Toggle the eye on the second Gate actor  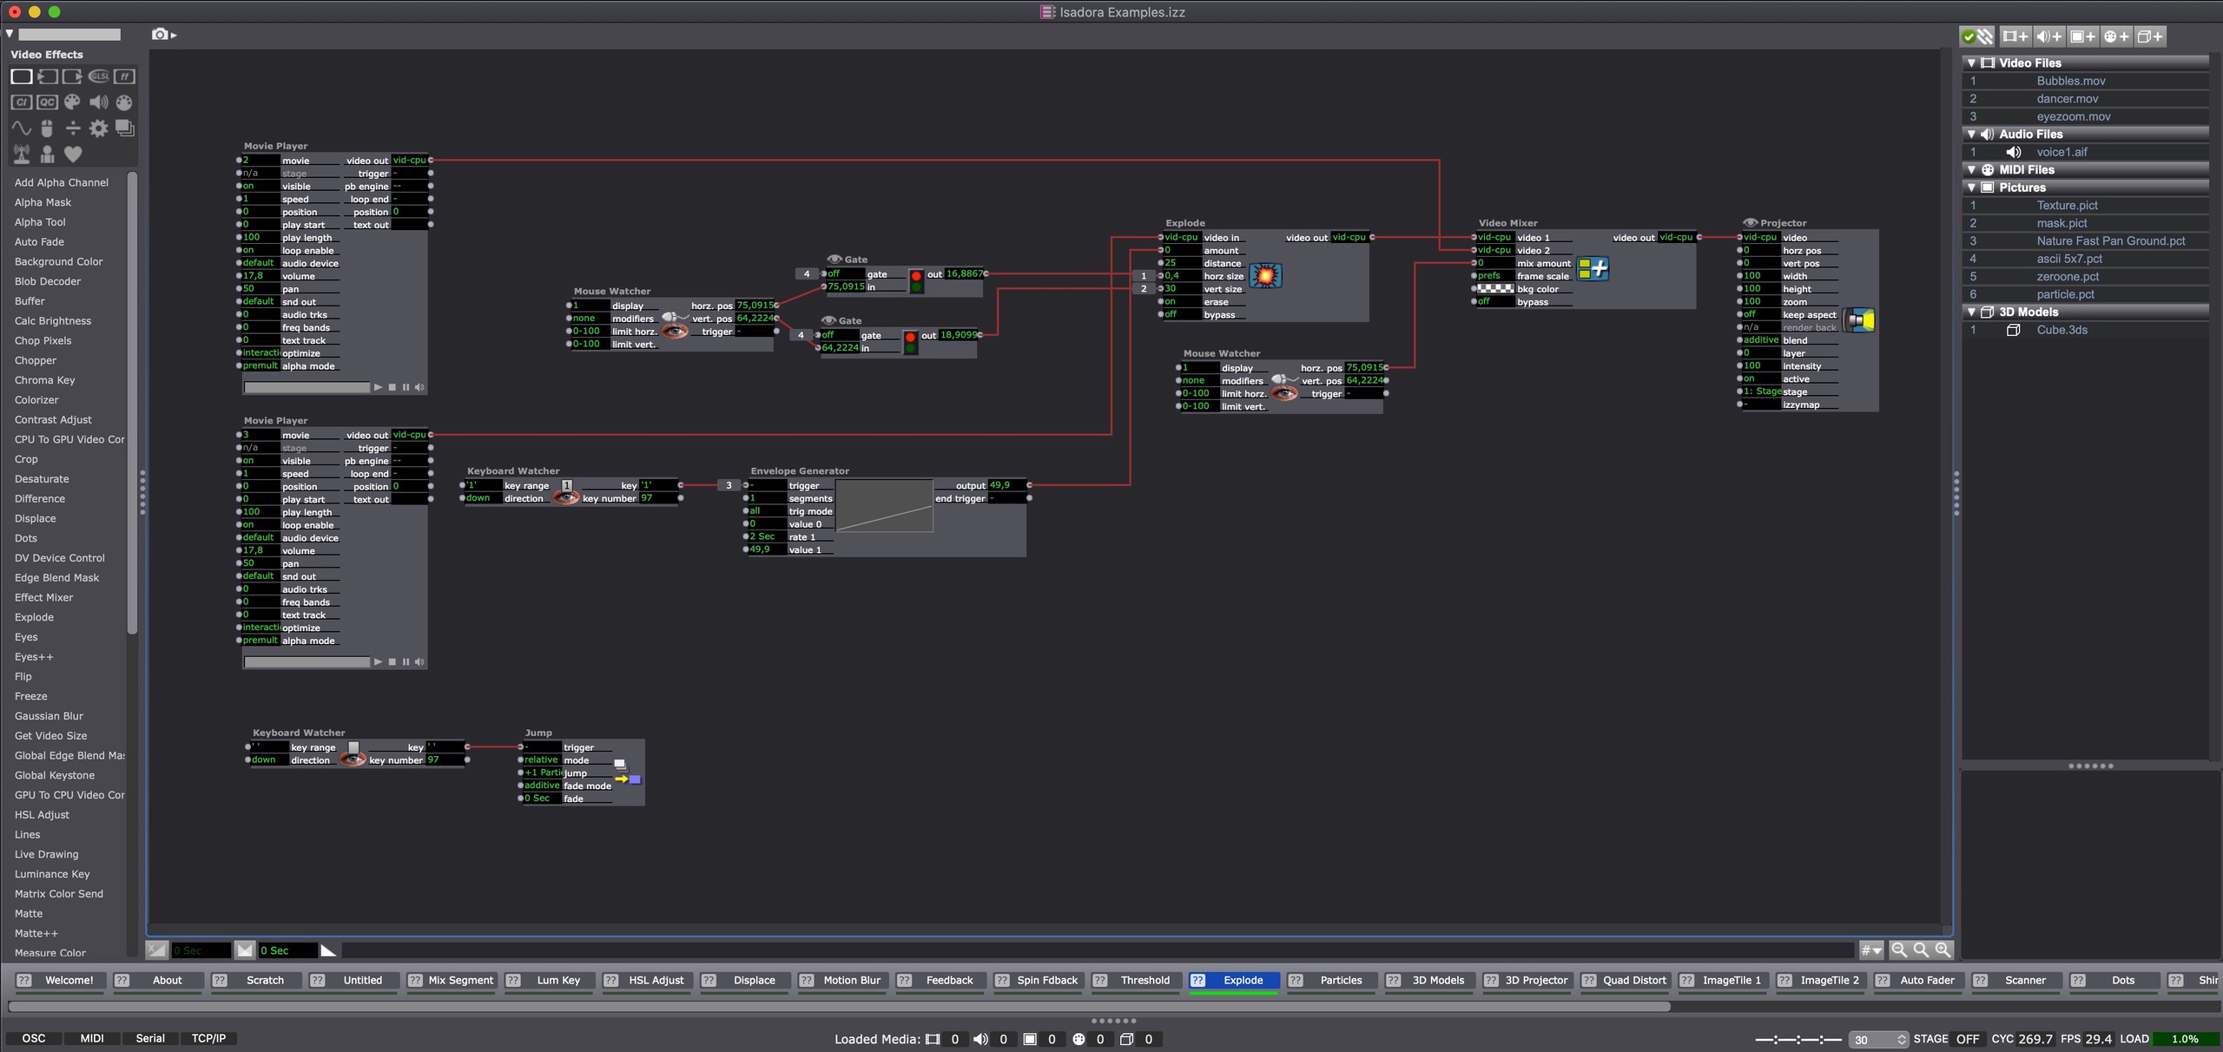pos(828,321)
